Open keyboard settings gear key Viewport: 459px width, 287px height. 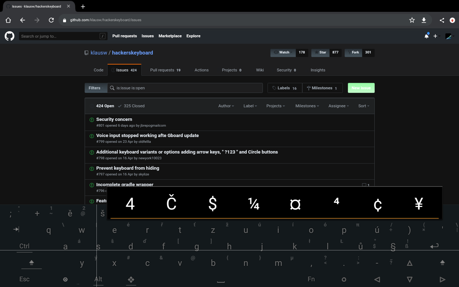point(65,279)
